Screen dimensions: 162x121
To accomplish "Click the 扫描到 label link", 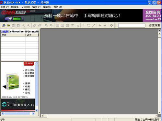I will tap(5, 32).
